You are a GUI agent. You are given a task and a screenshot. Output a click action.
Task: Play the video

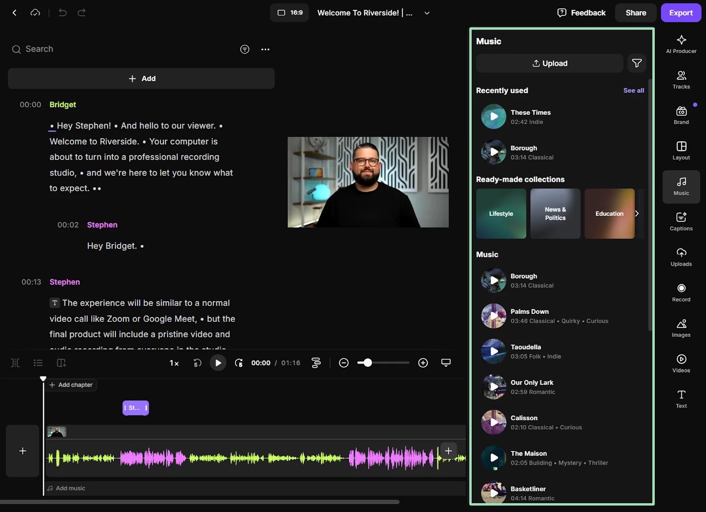[x=218, y=363]
